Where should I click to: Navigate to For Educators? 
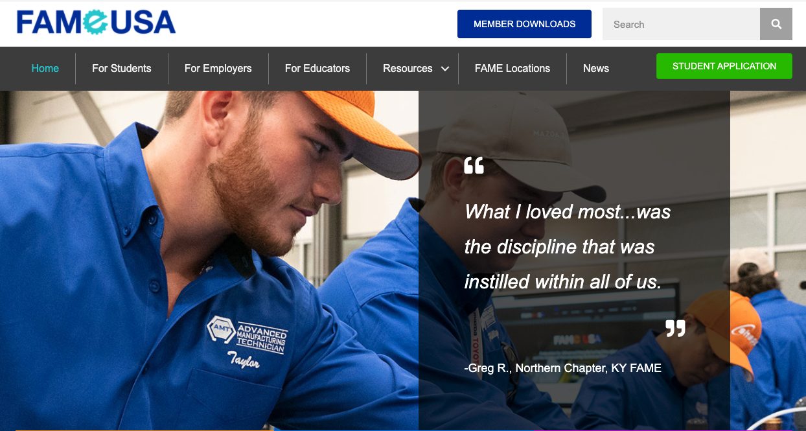(x=317, y=68)
